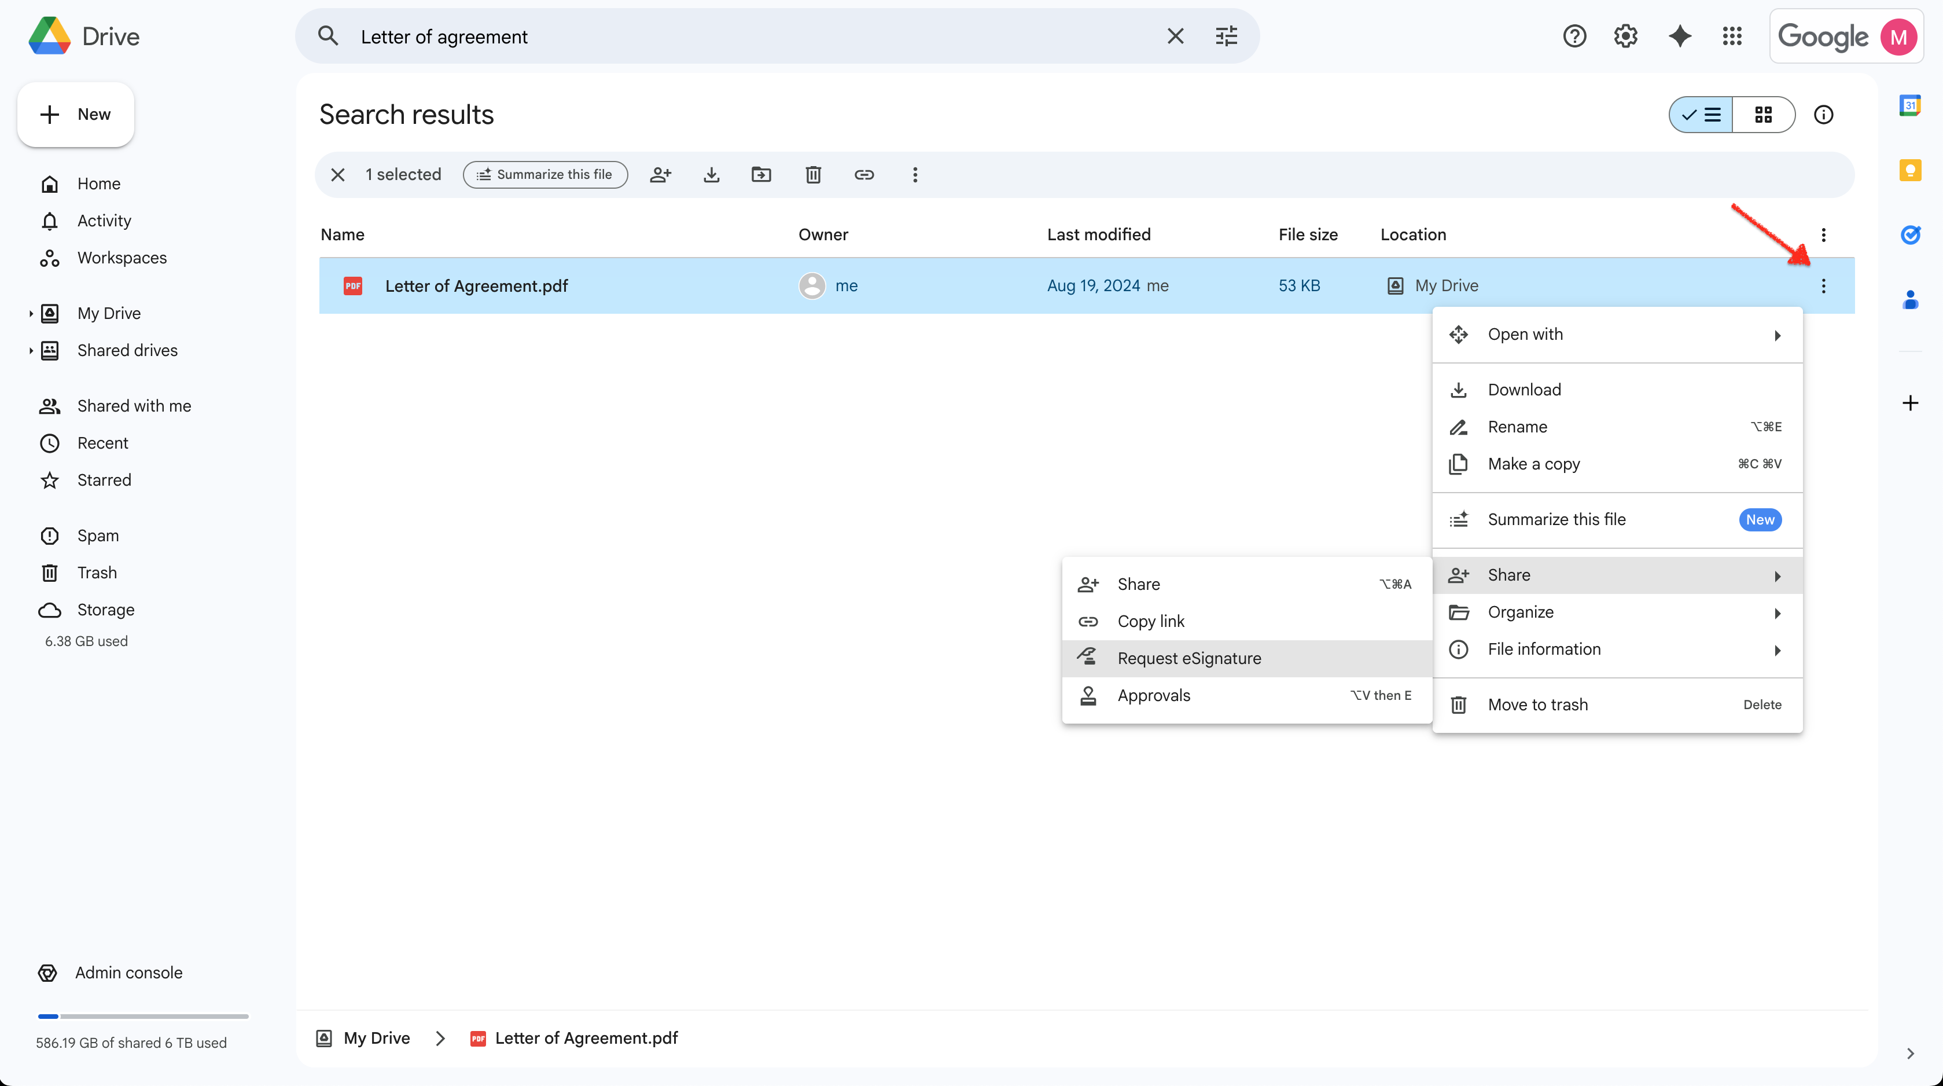
Task: Click the New button in sidebar
Action: (75, 115)
